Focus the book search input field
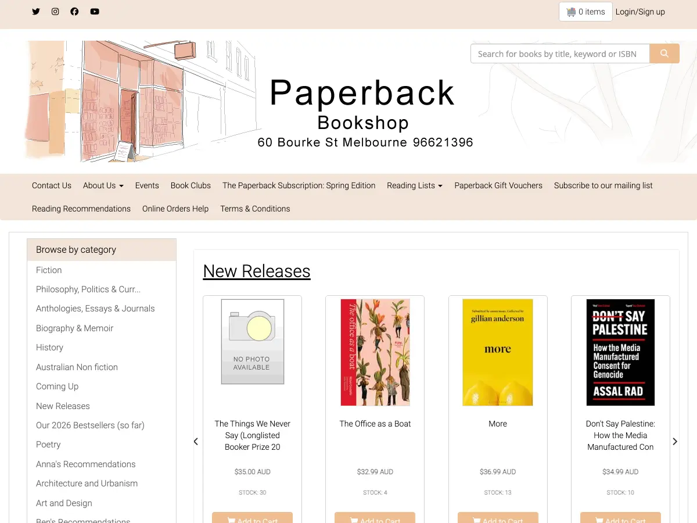The width and height of the screenshot is (697, 523). pos(560,53)
